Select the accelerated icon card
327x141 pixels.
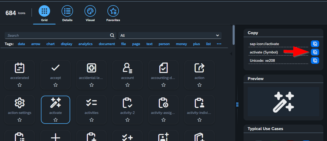point(20,75)
